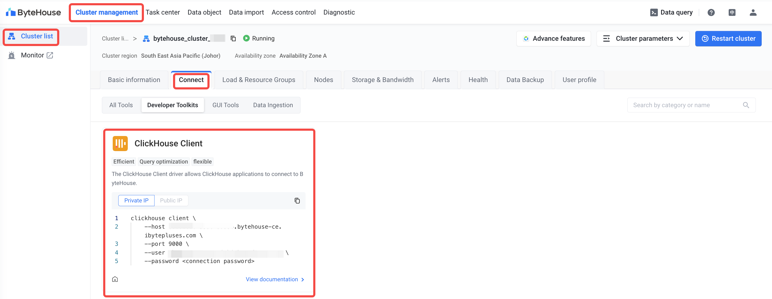Copy the ClickHouse client command
772x299 pixels.
coord(297,200)
